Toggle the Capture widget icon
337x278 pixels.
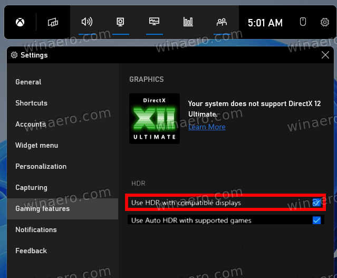121,22
